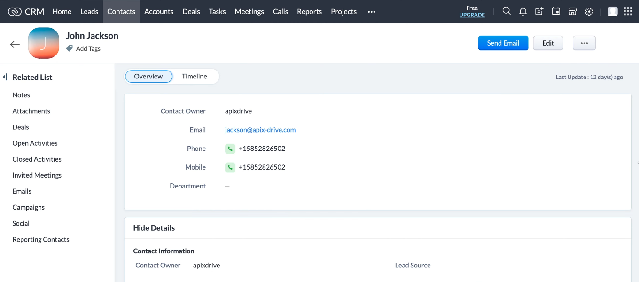Viewport: 639px width, 282px height.
Task: Click Hide Details to collapse the section
Action: [154, 227]
